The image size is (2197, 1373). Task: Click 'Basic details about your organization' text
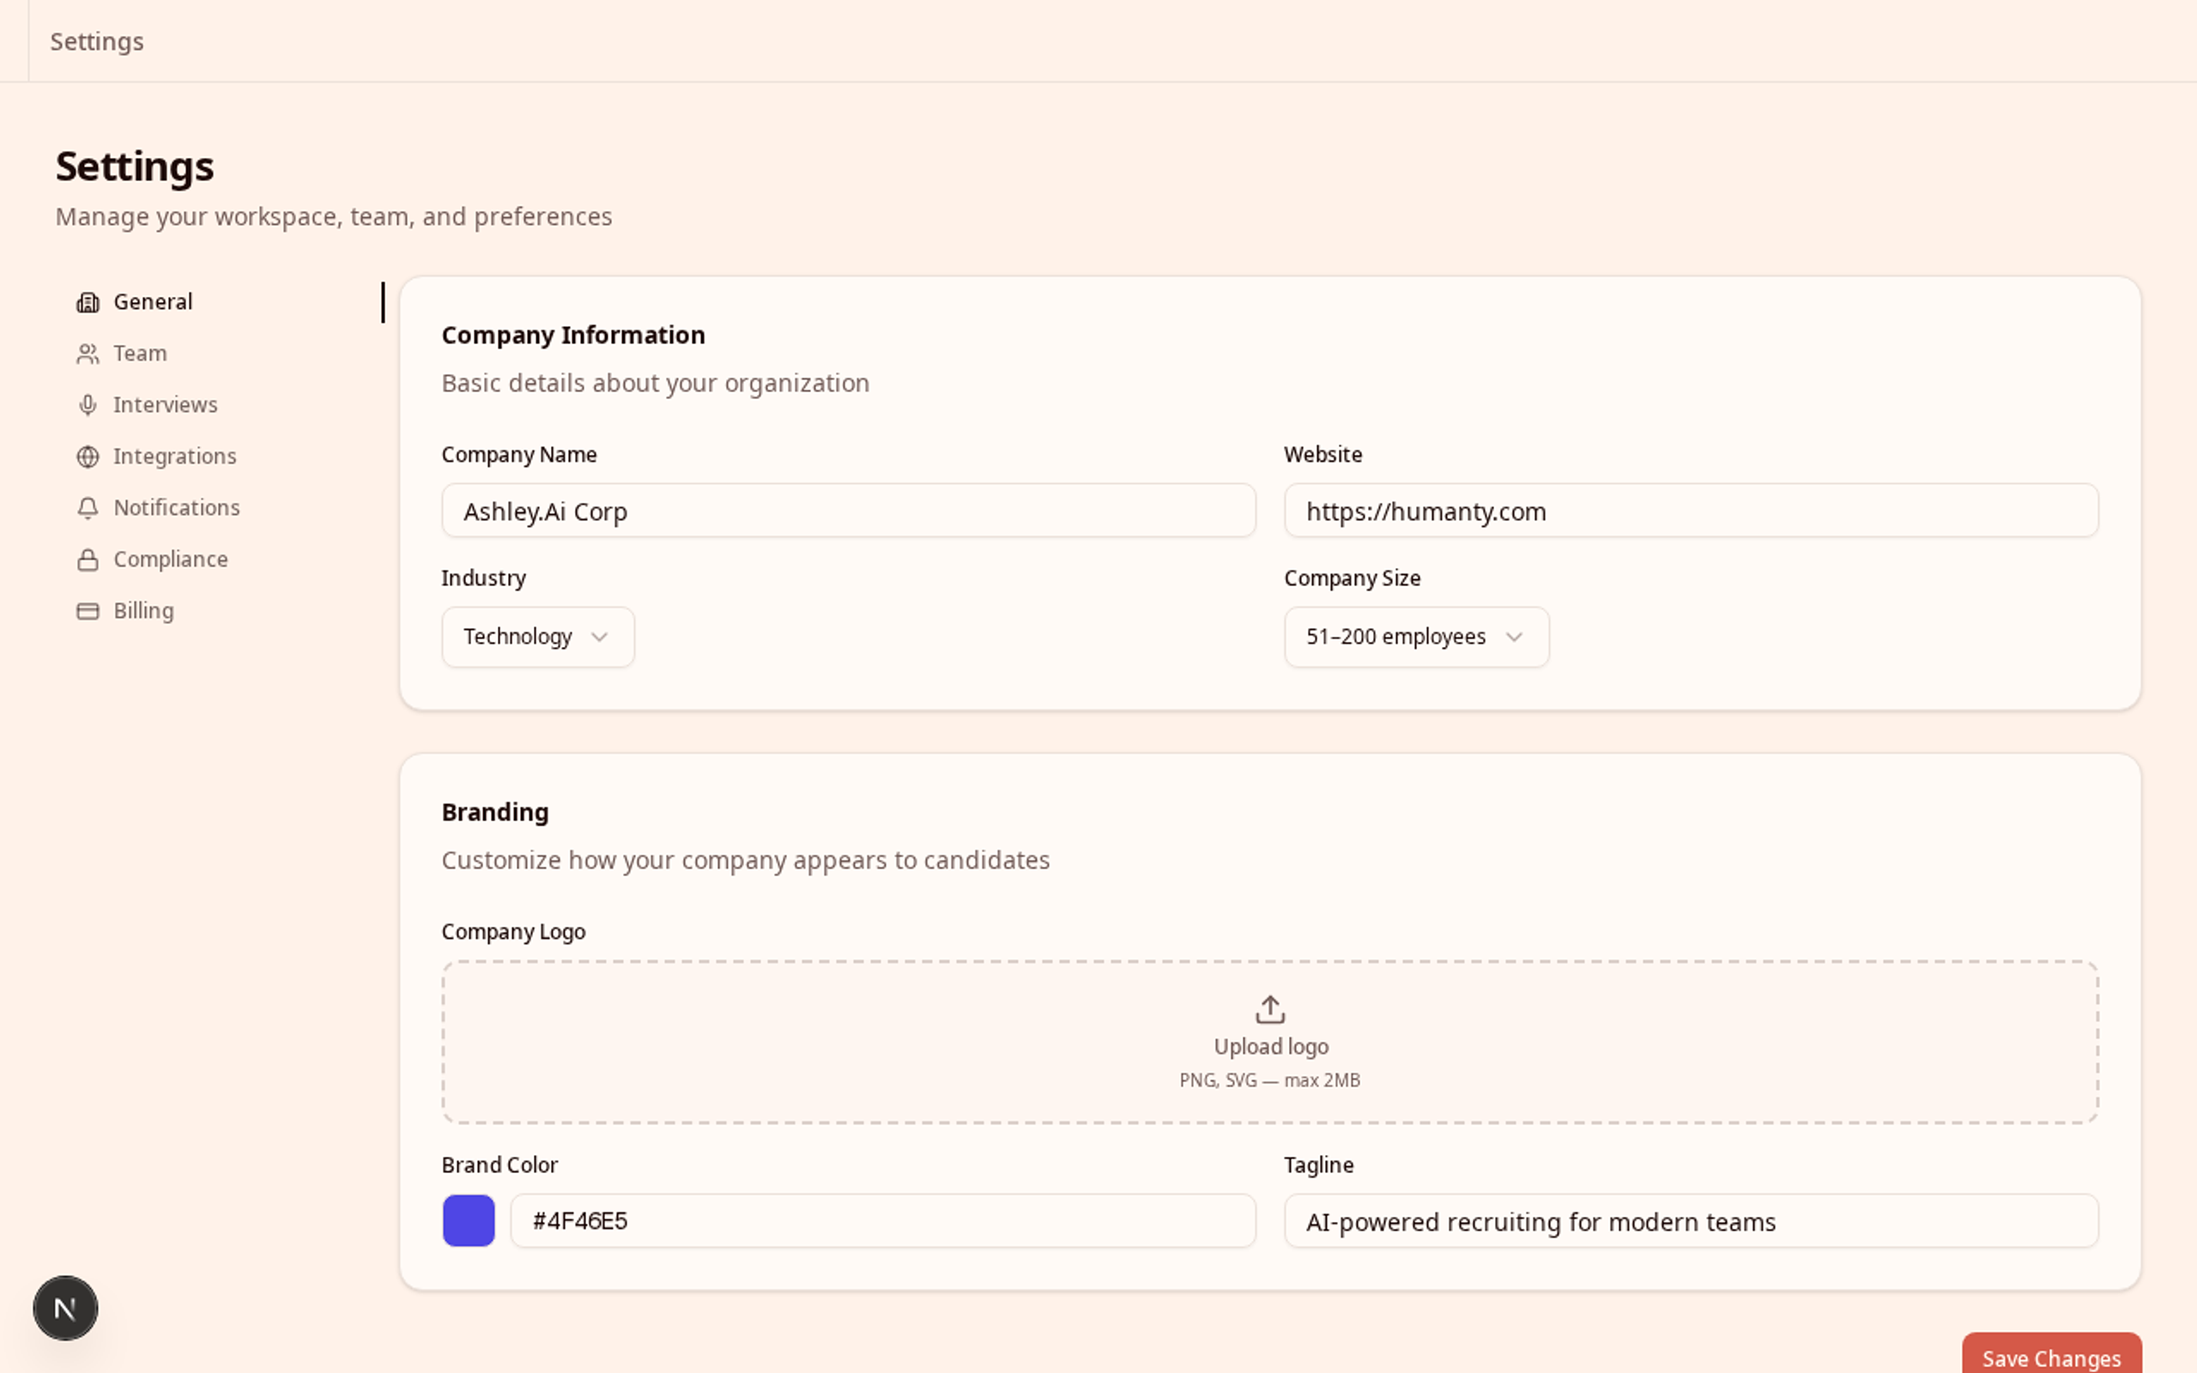point(656,384)
